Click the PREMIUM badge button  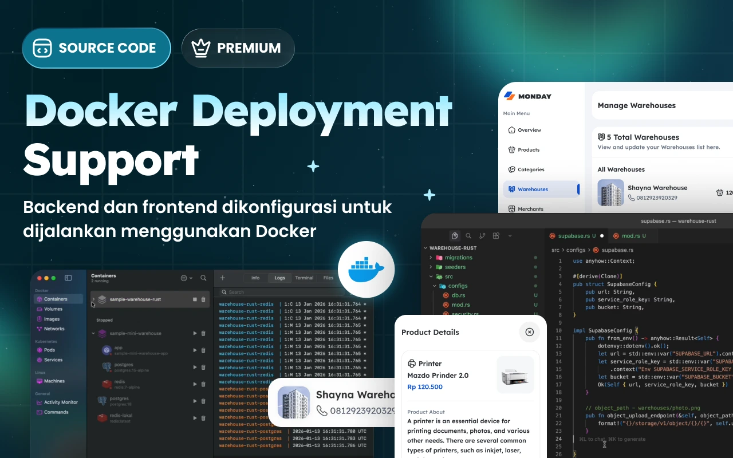(238, 48)
